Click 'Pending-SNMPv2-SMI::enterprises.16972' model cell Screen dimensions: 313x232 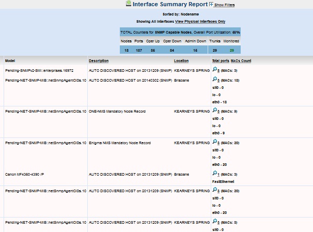point(39,70)
